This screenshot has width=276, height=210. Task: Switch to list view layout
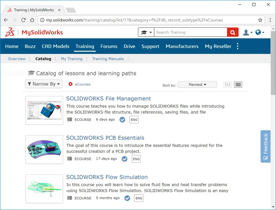[238, 85]
